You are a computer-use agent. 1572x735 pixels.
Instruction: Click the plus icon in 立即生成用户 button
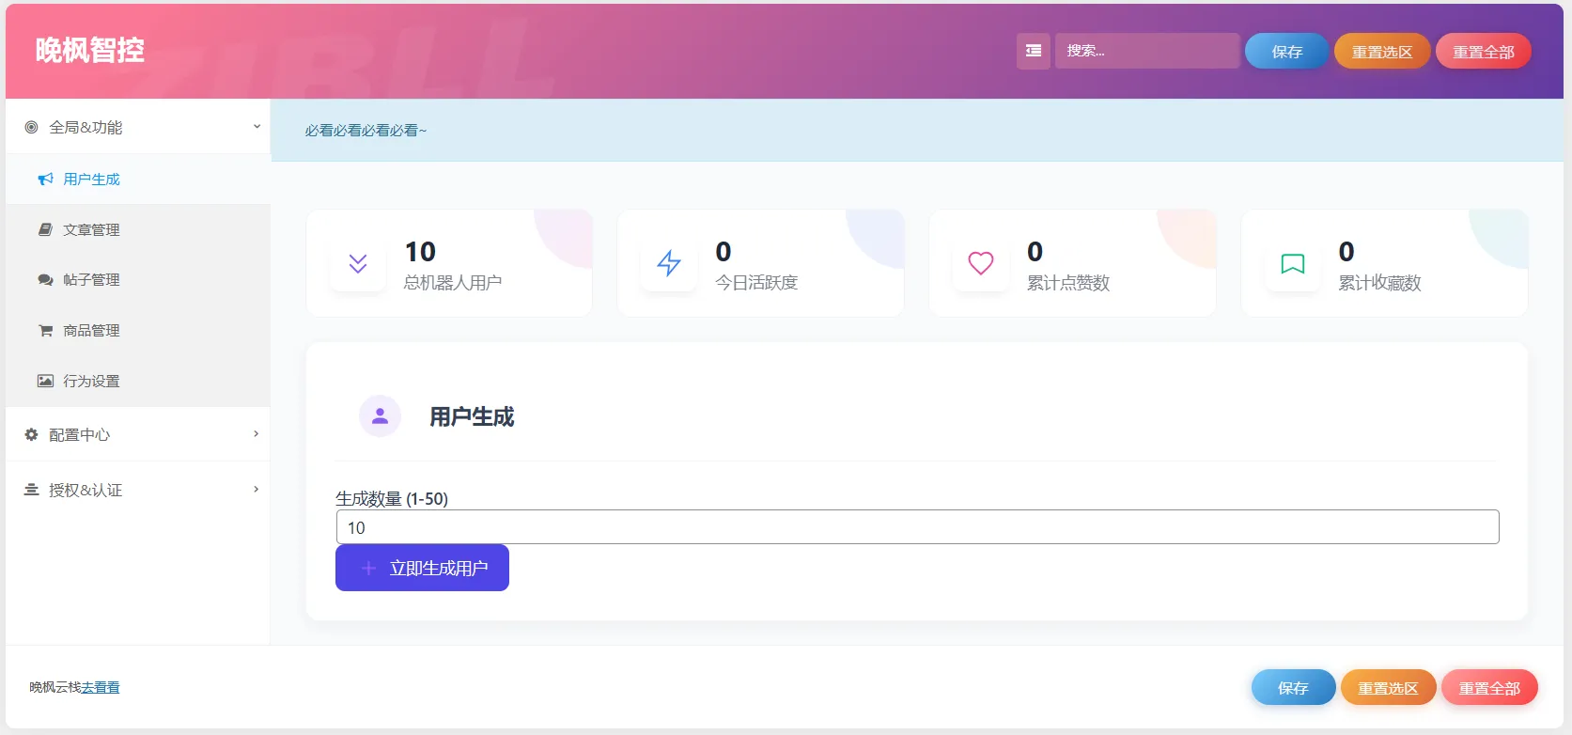point(368,569)
